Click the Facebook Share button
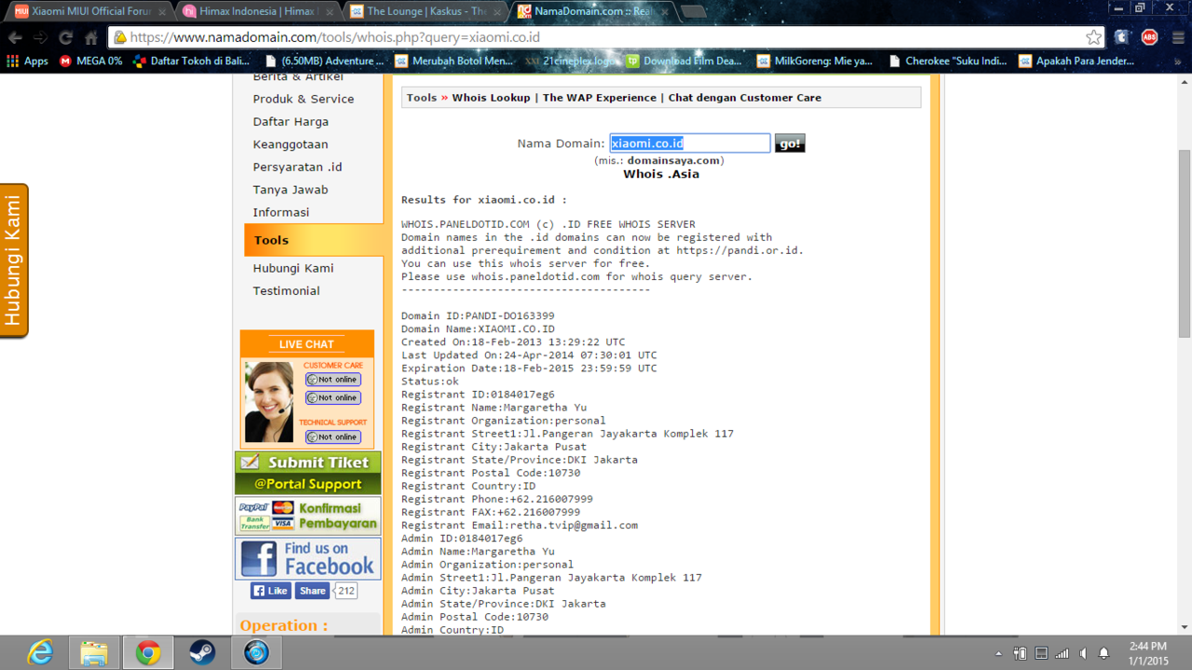1192x670 pixels. point(312,591)
